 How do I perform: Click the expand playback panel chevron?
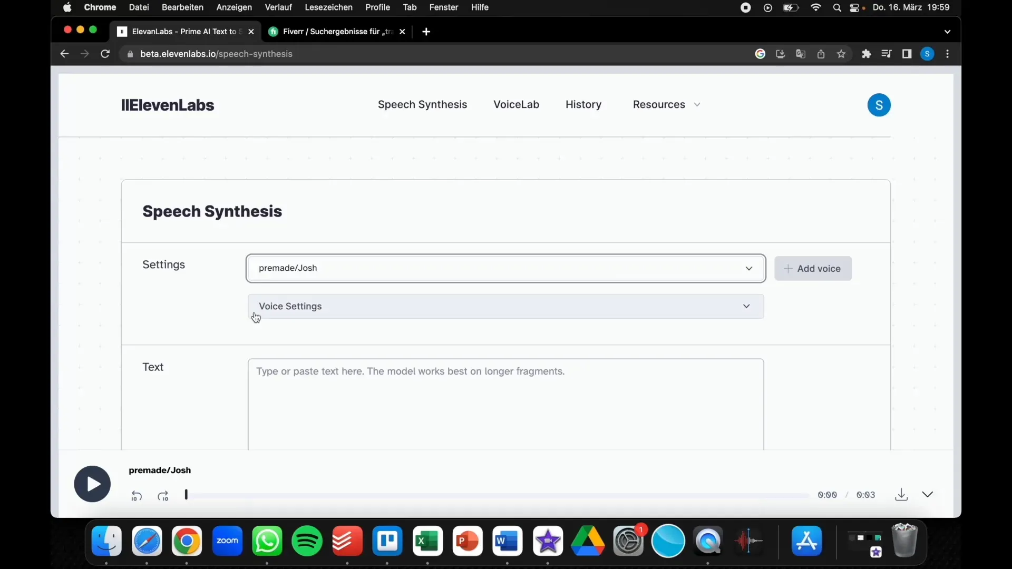[x=928, y=495]
